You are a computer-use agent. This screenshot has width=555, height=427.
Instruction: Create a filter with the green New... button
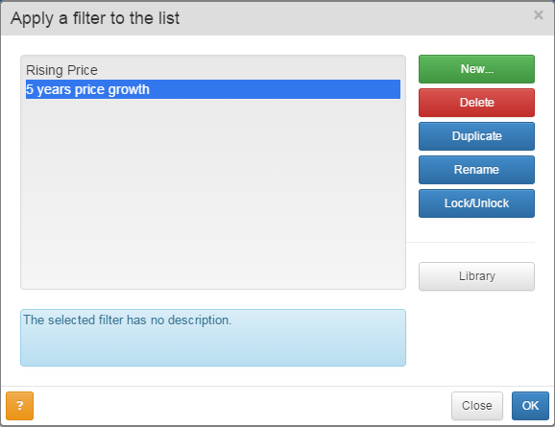tap(476, 69)
